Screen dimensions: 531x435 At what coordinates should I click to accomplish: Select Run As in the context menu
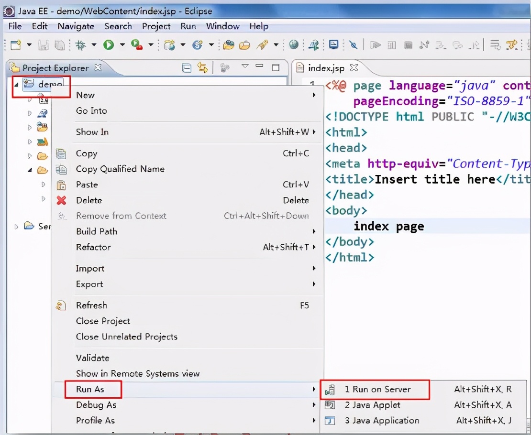pos(90,389)
